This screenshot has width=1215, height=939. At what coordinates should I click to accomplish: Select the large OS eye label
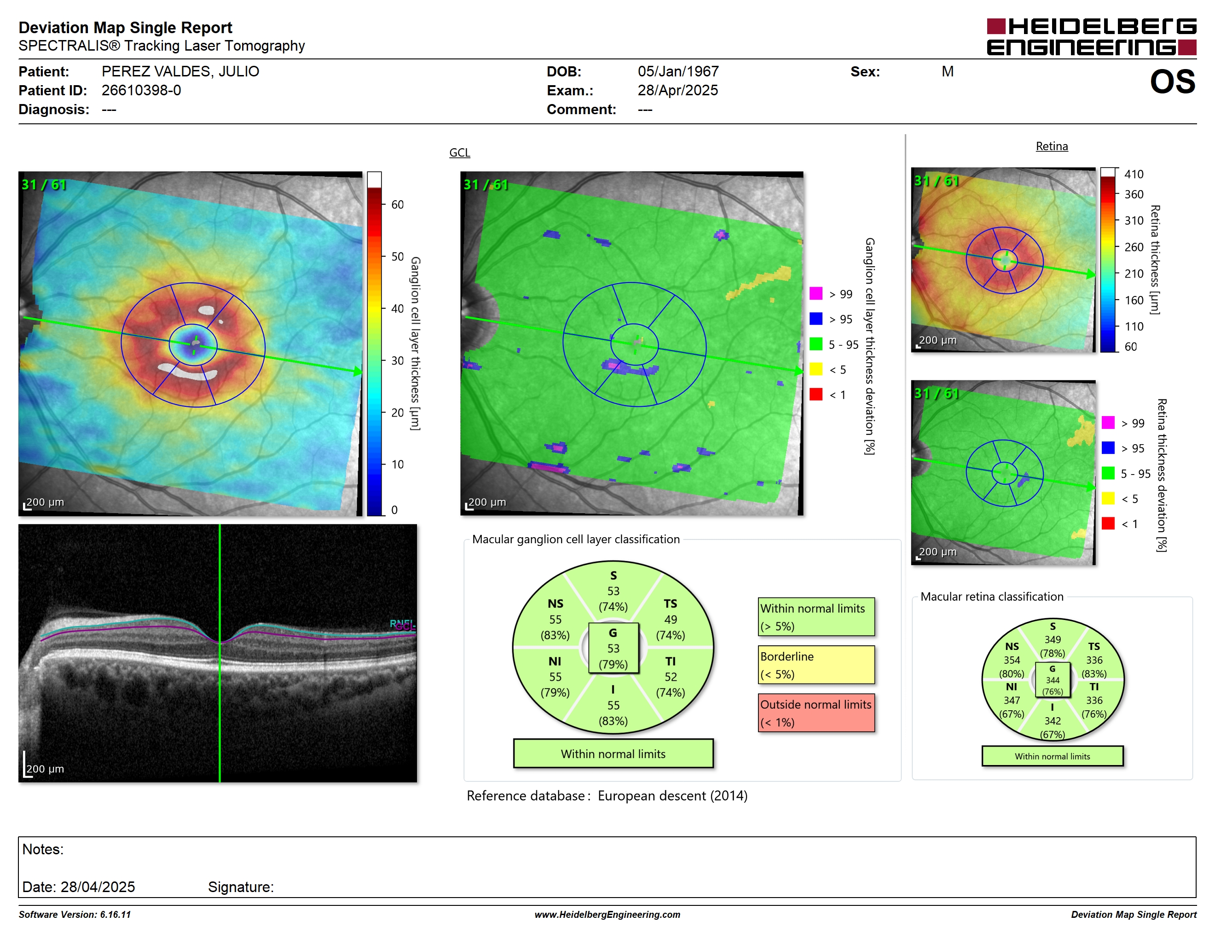1172,81
